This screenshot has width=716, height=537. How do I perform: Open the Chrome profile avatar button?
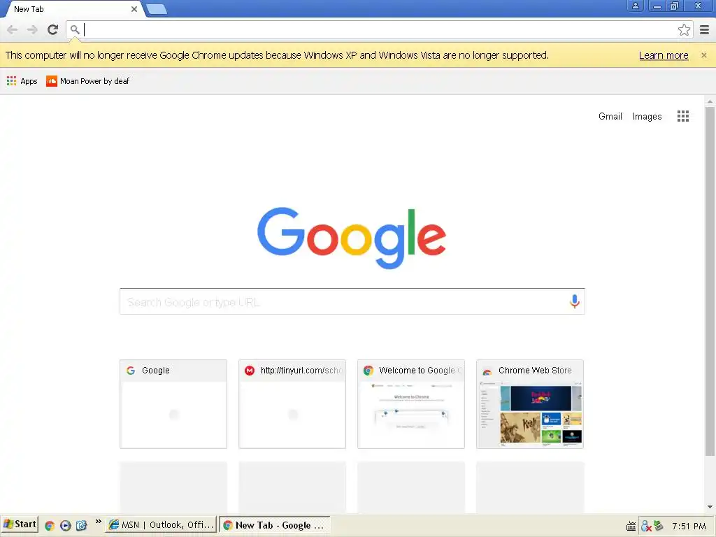coord(635,6)
